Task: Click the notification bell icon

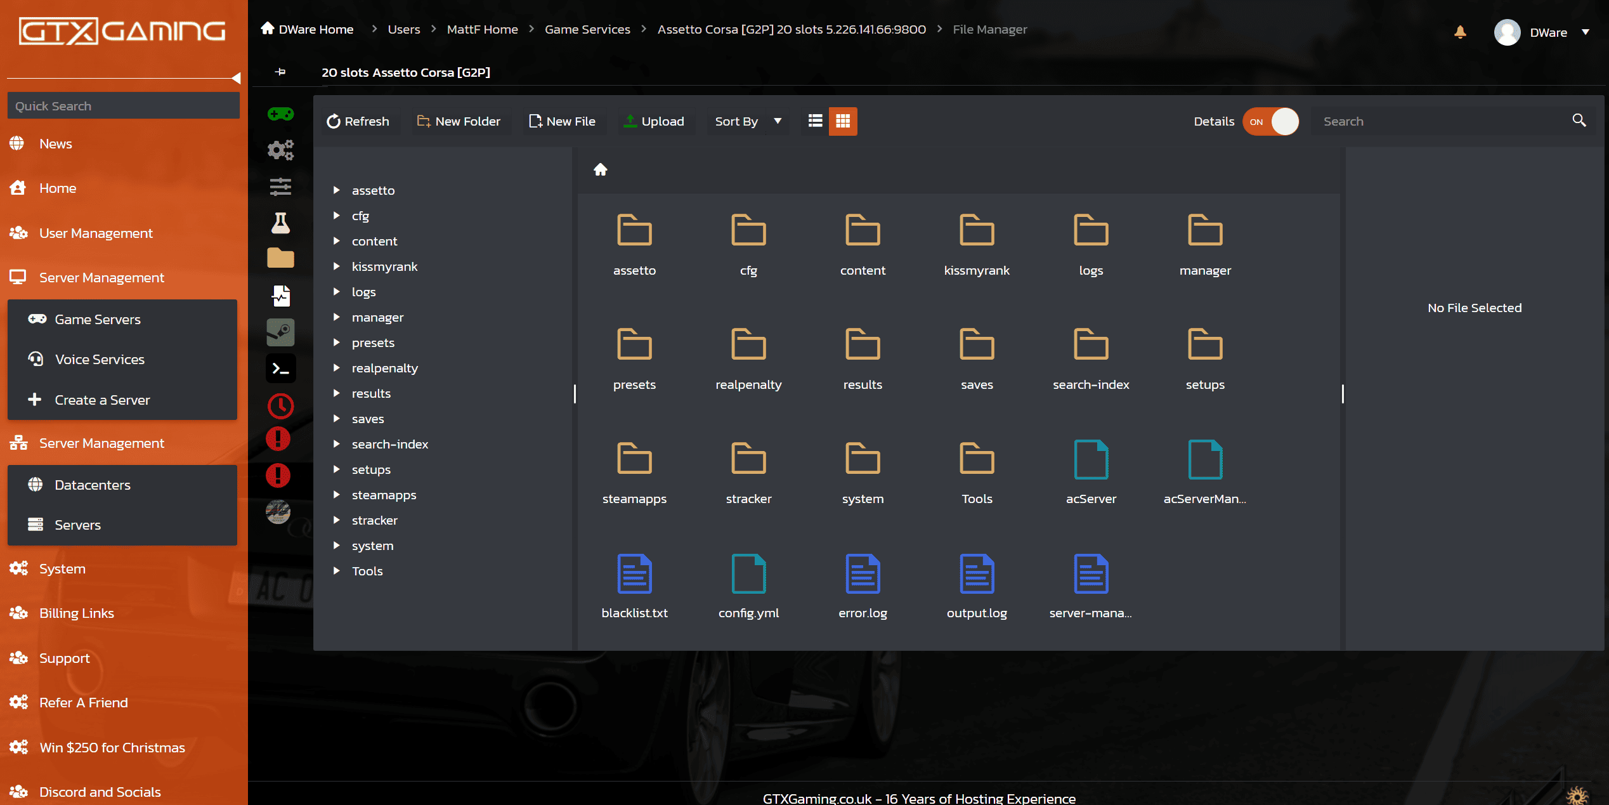Action: point(1460,32)
